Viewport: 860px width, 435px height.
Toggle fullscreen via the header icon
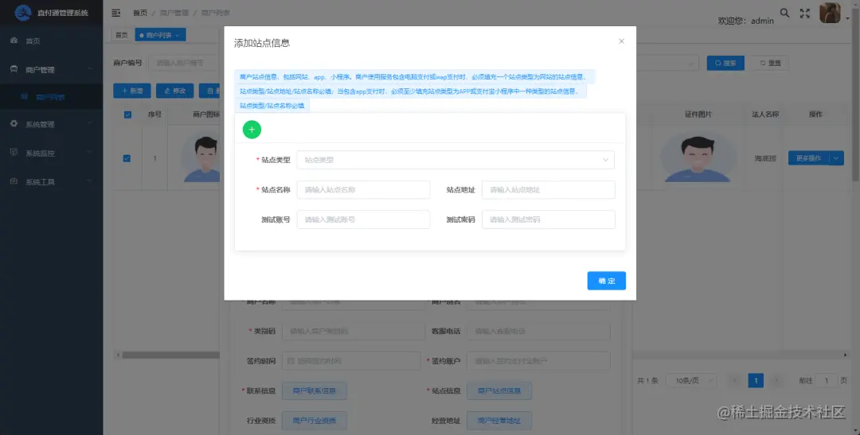tap(804, 14)
